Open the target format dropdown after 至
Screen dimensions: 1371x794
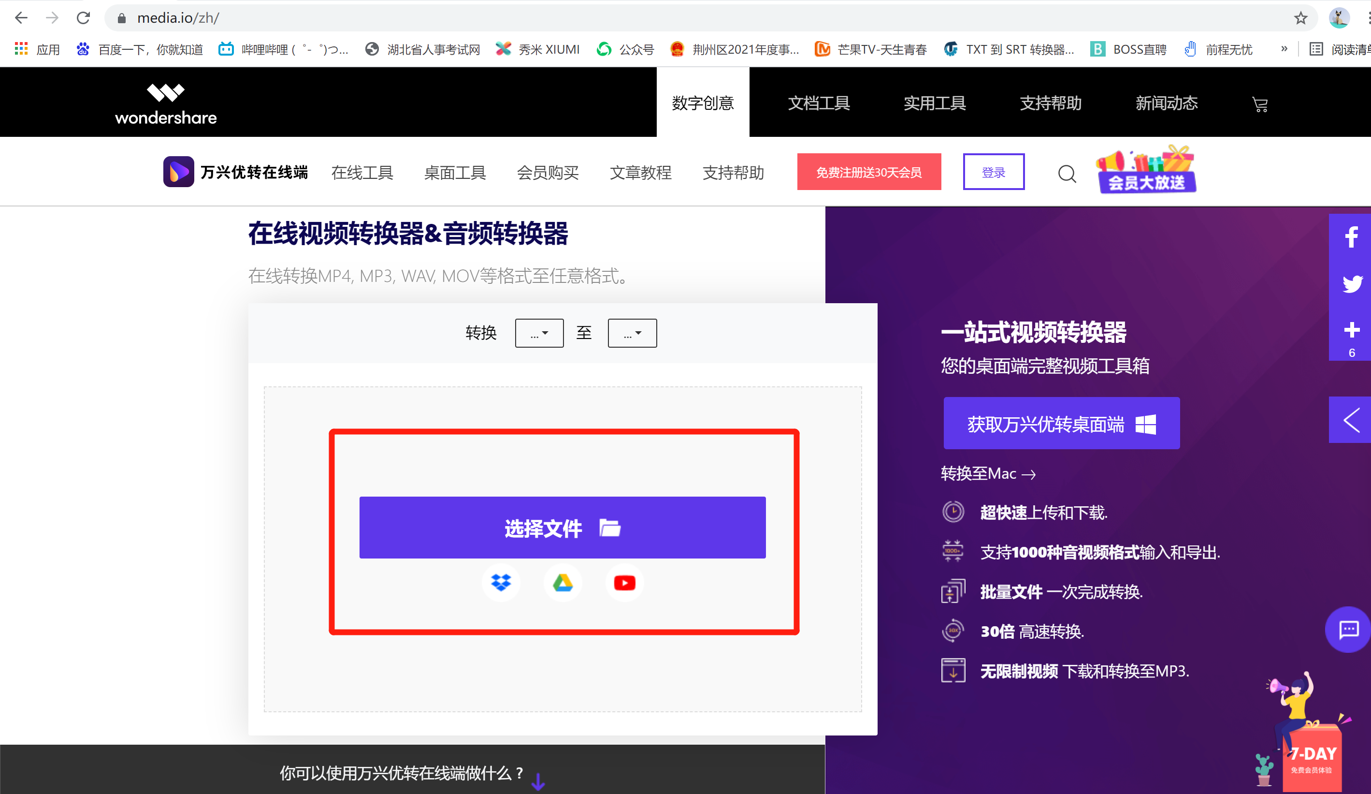632,333
